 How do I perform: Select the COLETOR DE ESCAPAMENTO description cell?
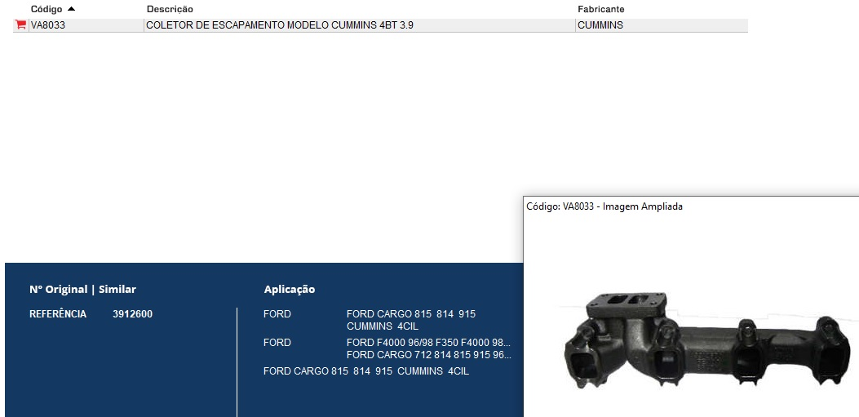(279, 25)
